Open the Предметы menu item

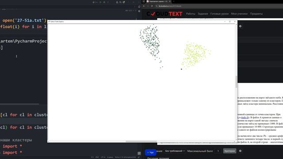coord(256,14)
